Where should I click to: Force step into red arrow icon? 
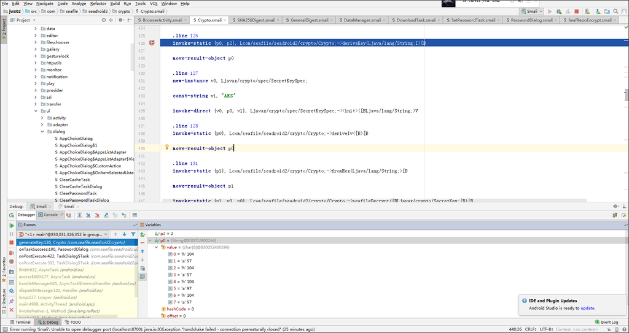click(x=97, y=215)
